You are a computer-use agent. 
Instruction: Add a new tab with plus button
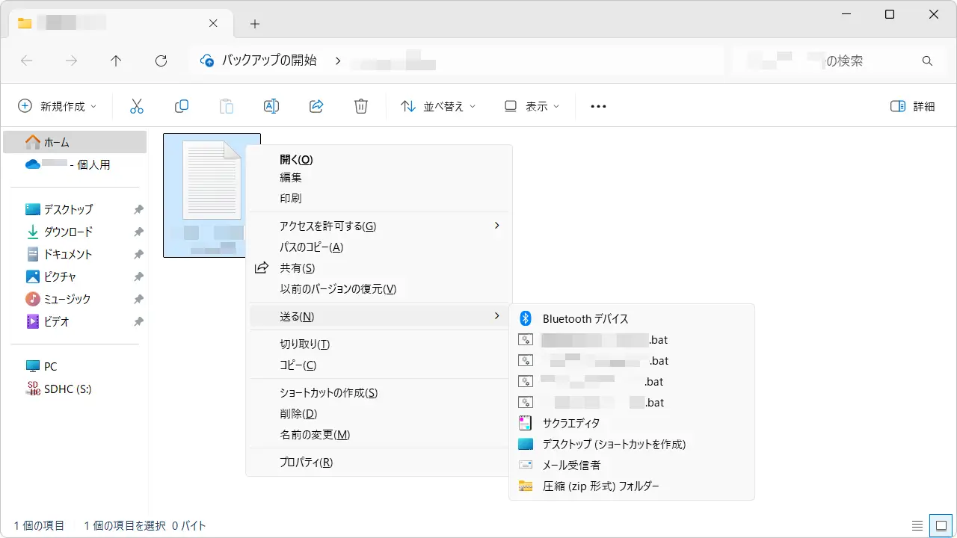pos(254,24)
